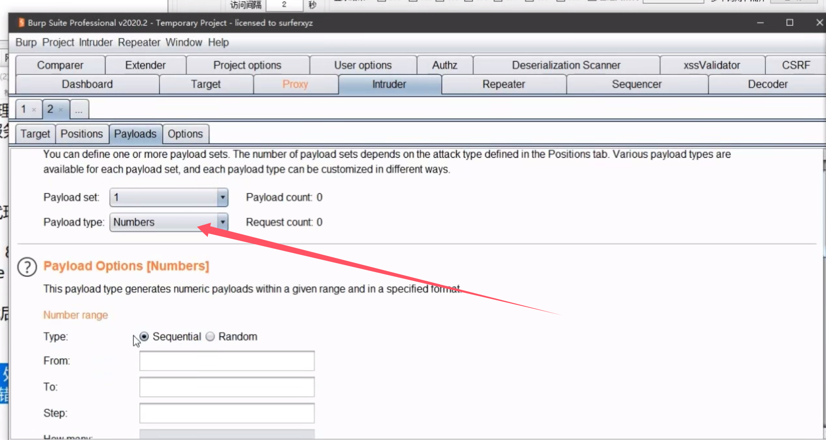Click the interval value field in background window
The width and height of the screenshot is (826, 440).
click(284, 4)
